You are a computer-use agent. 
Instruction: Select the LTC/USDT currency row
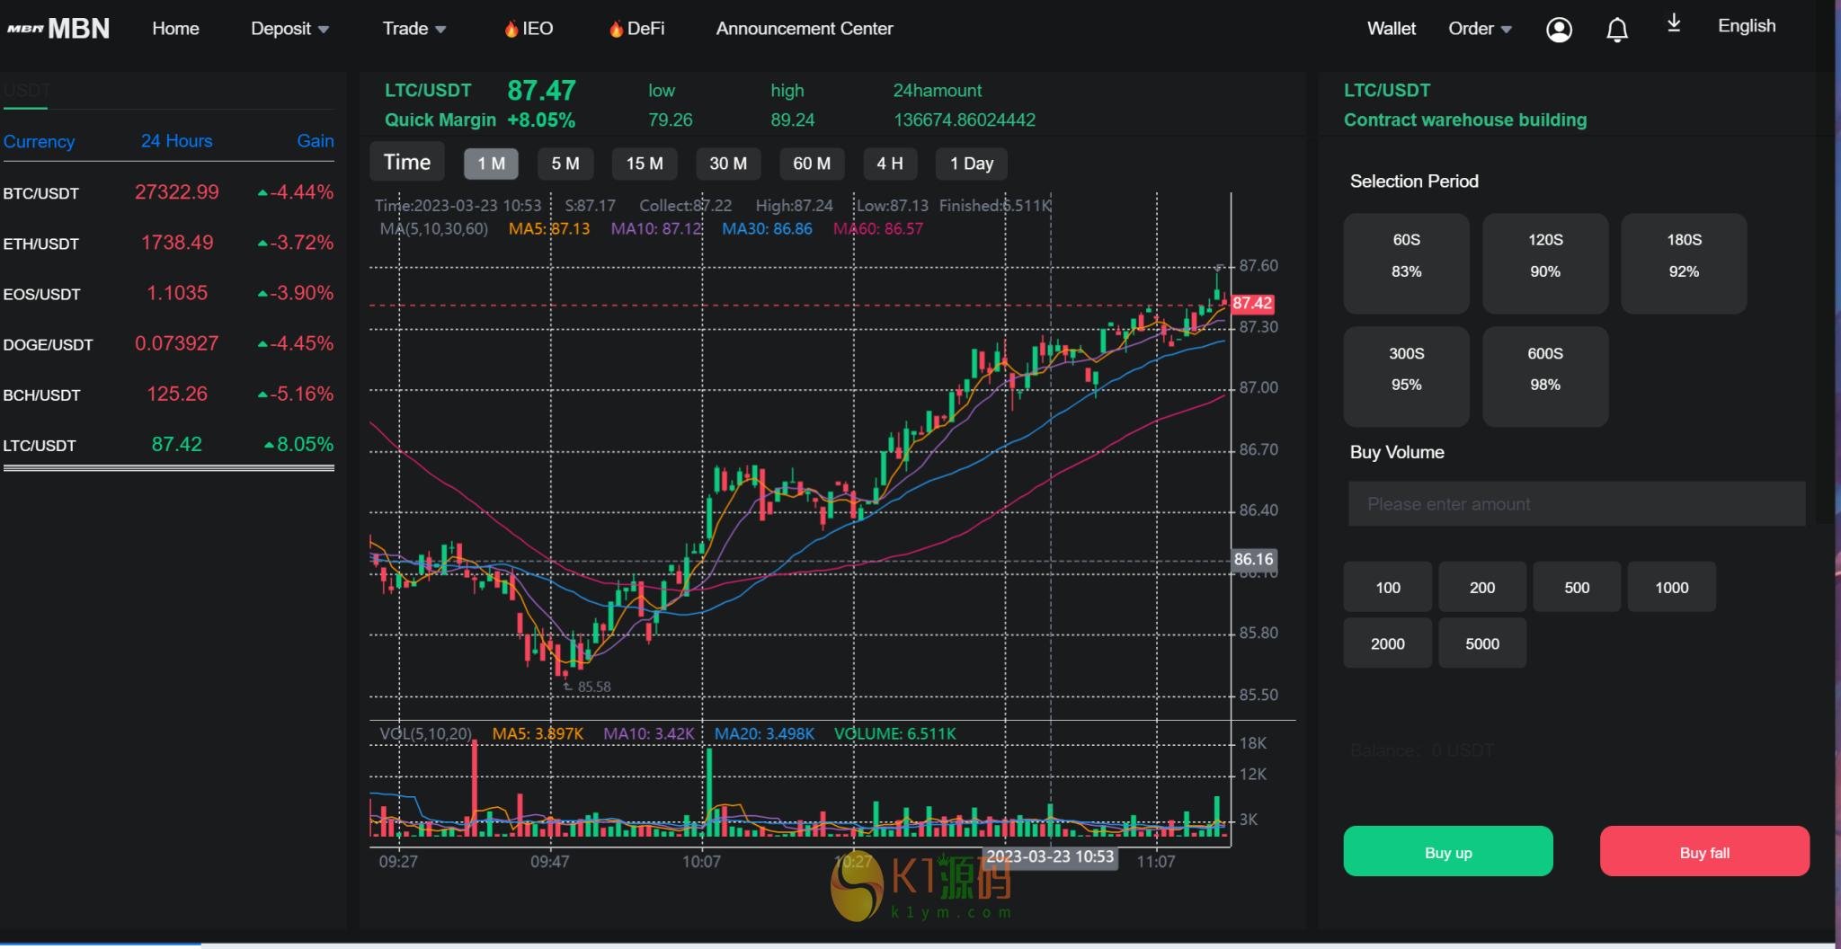click(168, 445)
